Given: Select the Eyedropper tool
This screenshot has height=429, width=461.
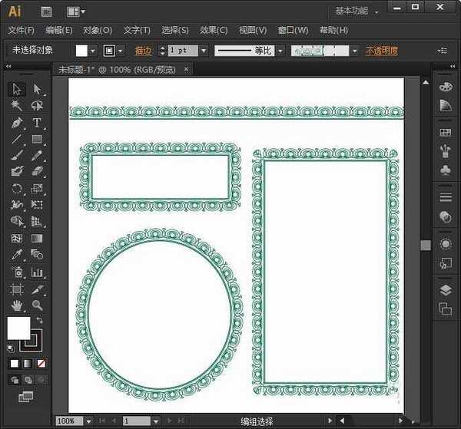Looking at the screenshot, I should coord(17,256).
